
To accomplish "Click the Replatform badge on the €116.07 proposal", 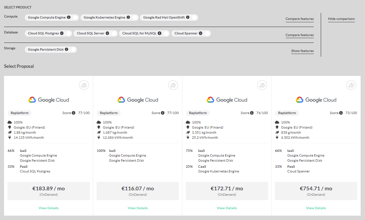I will coord(109,113).
